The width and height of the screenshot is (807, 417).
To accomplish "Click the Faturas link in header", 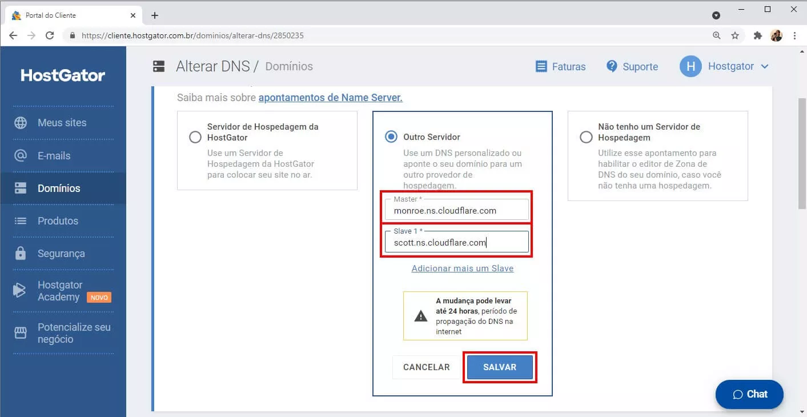I will click(x=569, y=67).
